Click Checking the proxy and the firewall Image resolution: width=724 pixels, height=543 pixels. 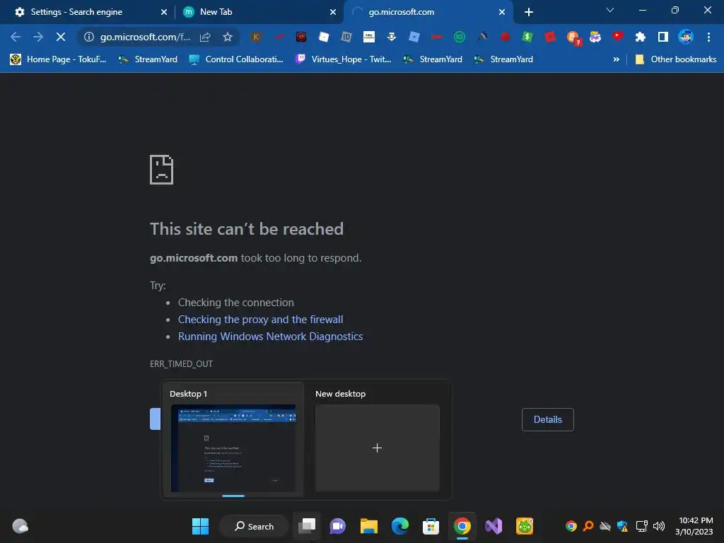(x=260, y=320)
